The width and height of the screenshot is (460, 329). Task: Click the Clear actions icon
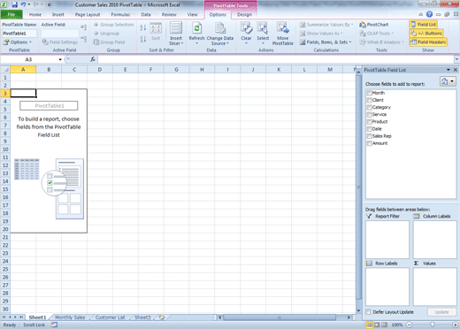tap(246, 34)
